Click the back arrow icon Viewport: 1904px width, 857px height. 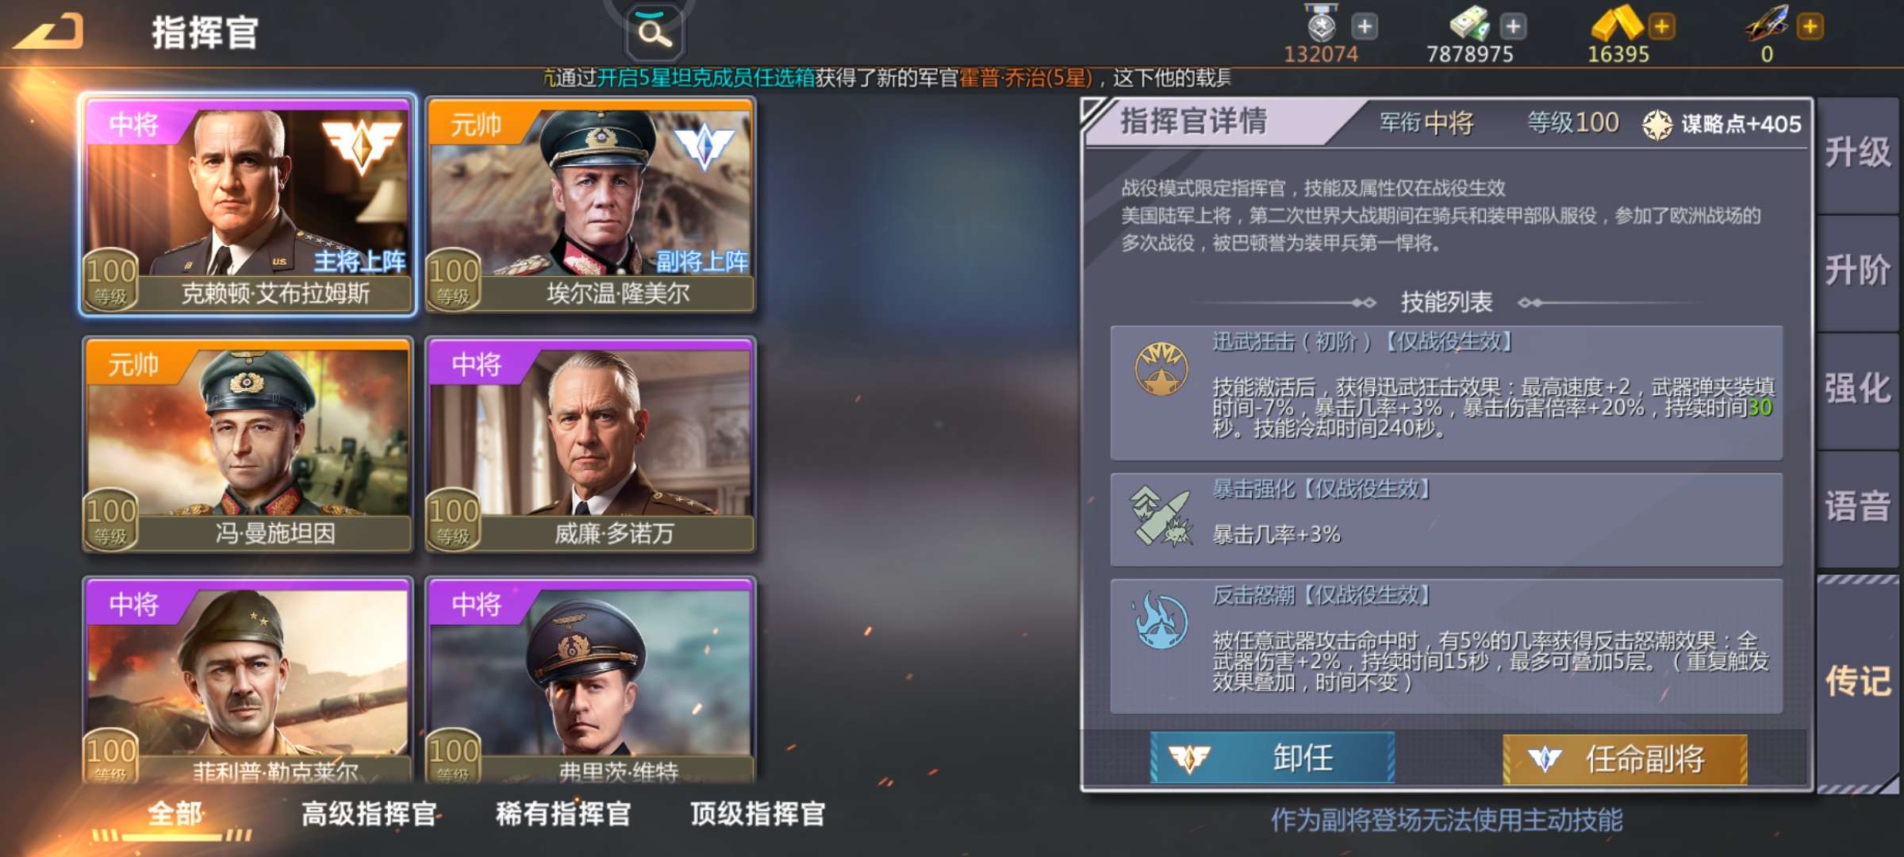click(x=49, y=32)
